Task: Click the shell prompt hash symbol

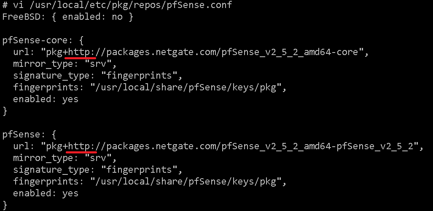Action: pos(5,6)
